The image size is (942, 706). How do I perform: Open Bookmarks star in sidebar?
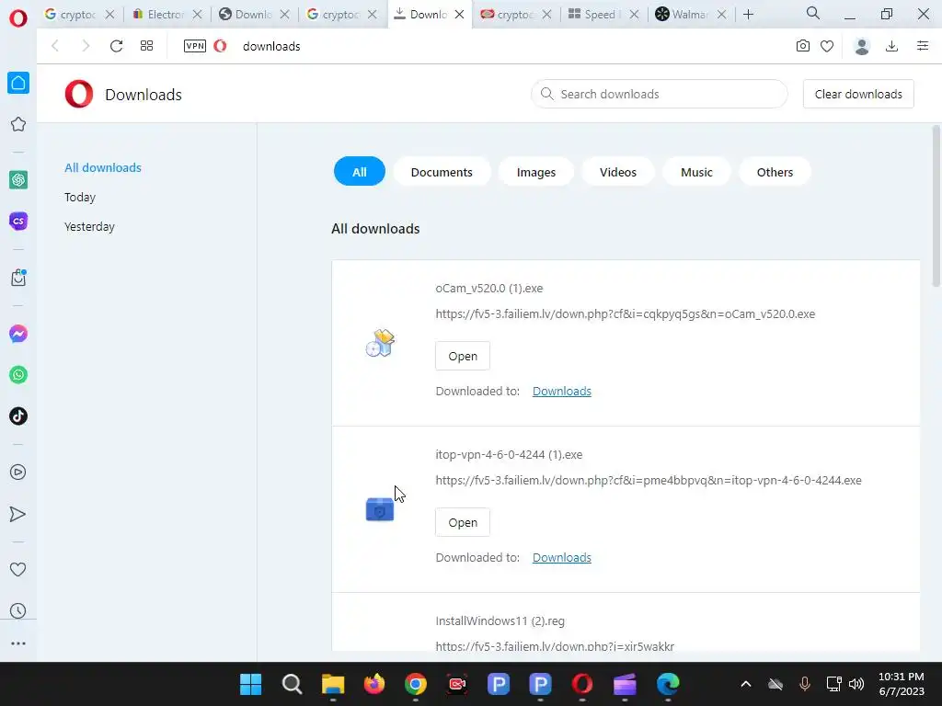[x=18, y=124]
